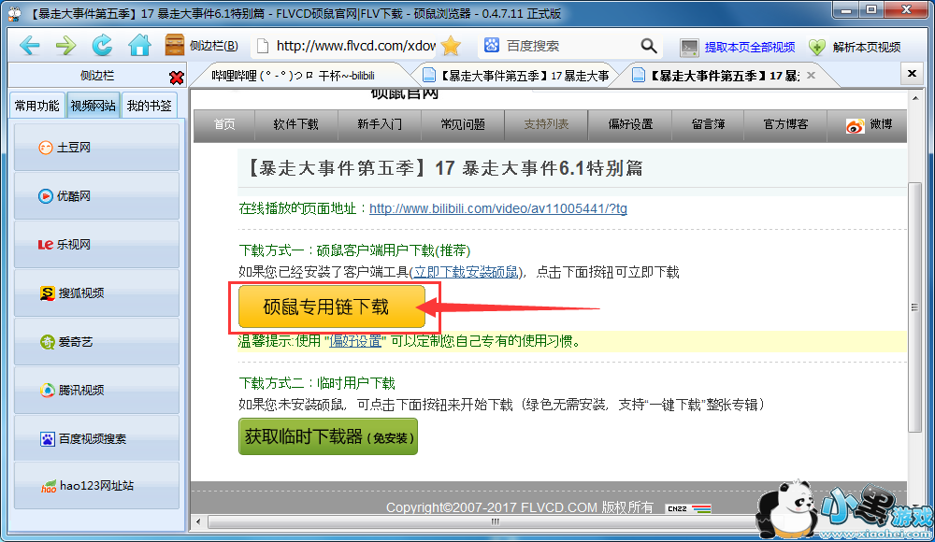Click the tab bar close X button
935x542 pixels.
point(912,73)
